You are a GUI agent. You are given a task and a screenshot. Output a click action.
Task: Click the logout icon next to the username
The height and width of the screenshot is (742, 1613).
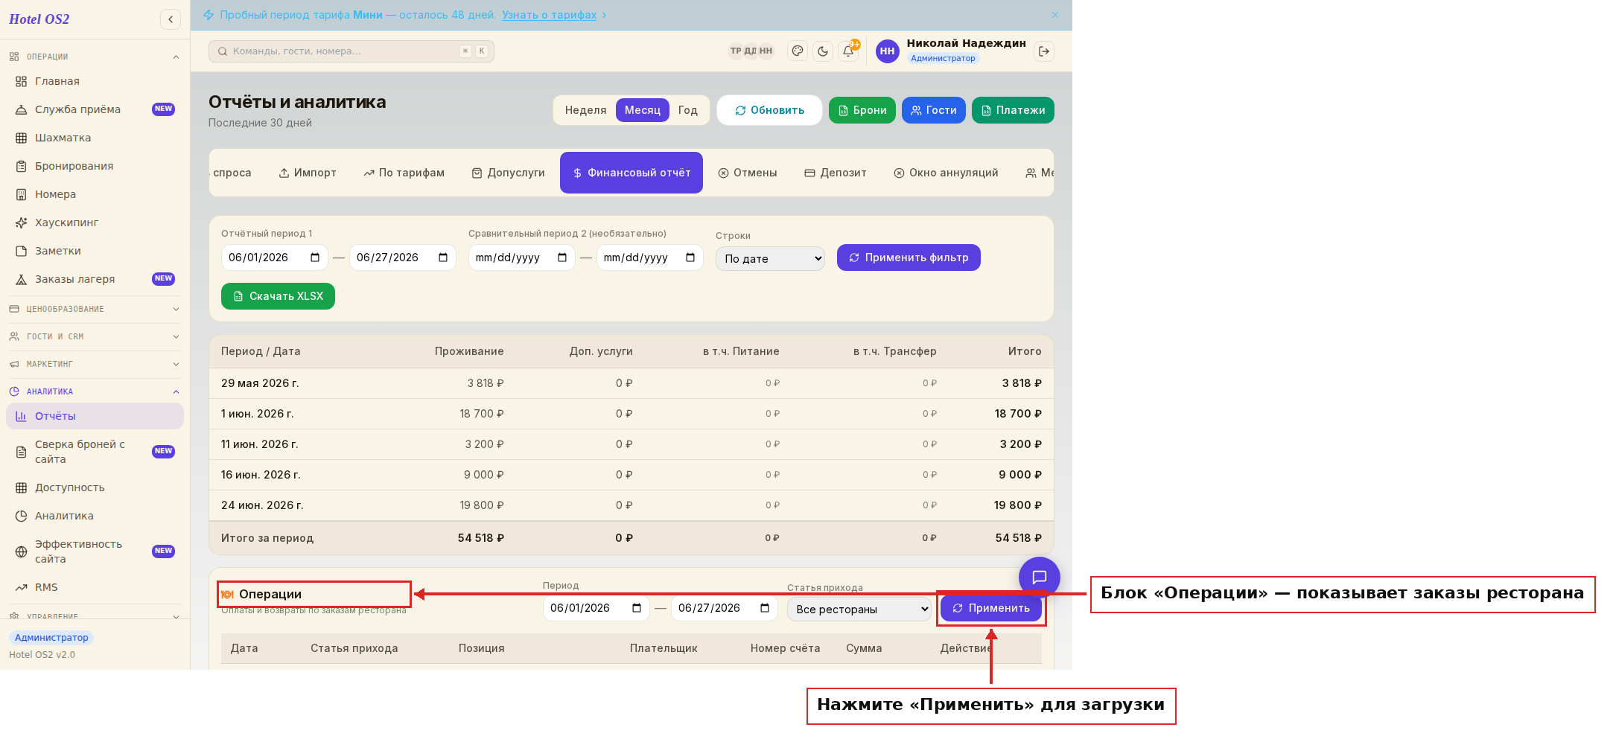pos(1044,51)
